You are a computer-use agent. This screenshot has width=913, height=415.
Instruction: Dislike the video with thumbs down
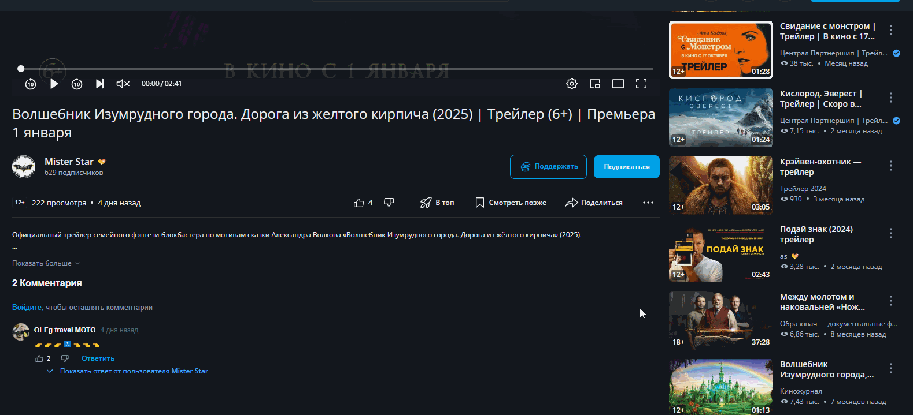point(389,203)
